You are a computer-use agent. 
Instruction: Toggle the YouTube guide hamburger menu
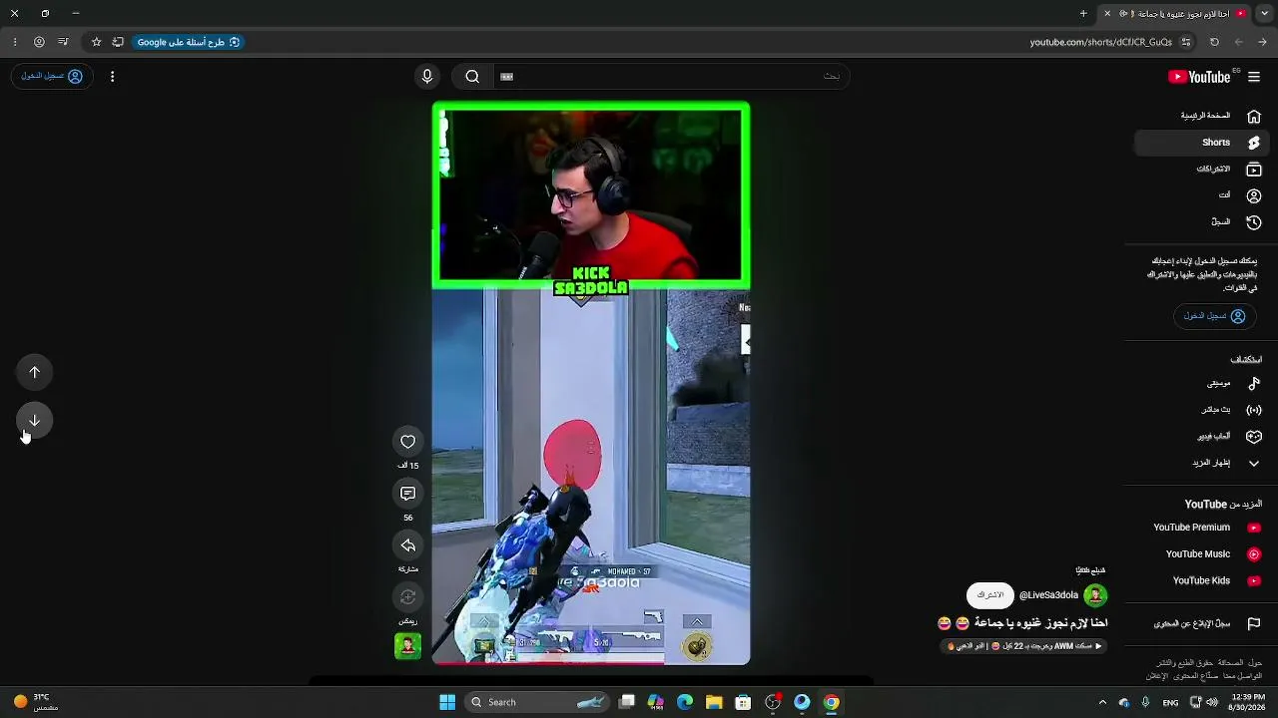click(1254, 77)
